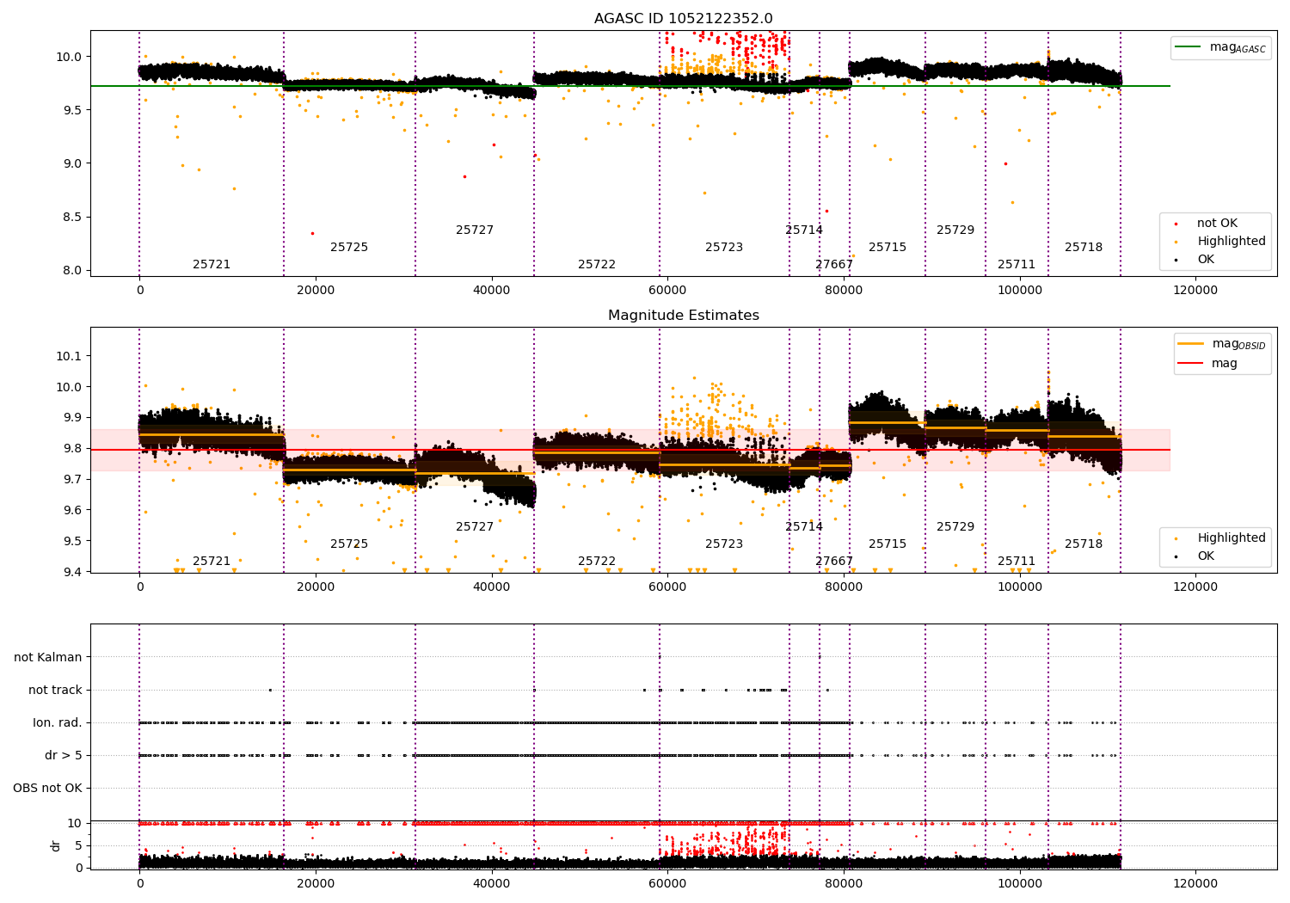Click obsid 25722 in Magnitude Estimates plot
This screenshot has width=1290, height=903.
(597, 561)
